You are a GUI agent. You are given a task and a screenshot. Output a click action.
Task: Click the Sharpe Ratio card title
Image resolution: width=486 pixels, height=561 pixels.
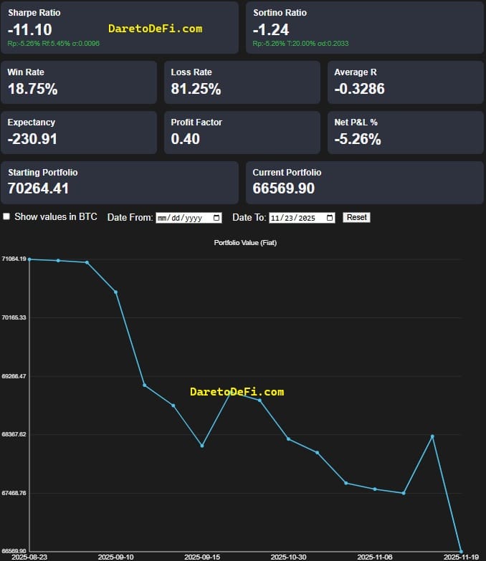pyautogui.click(x=34, y=13)
